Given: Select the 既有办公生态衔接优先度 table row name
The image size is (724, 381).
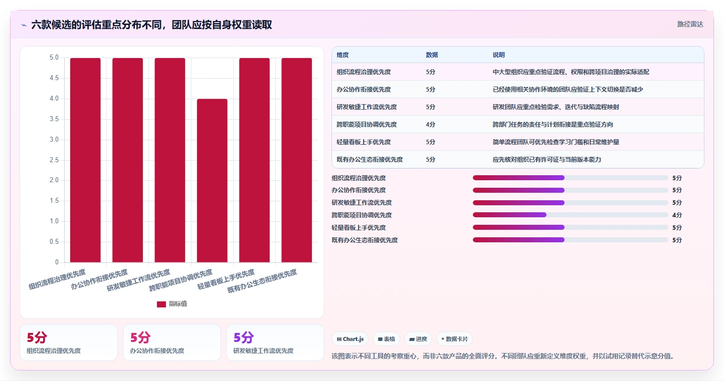Looking at the screenshot, I should click(370, 160).
